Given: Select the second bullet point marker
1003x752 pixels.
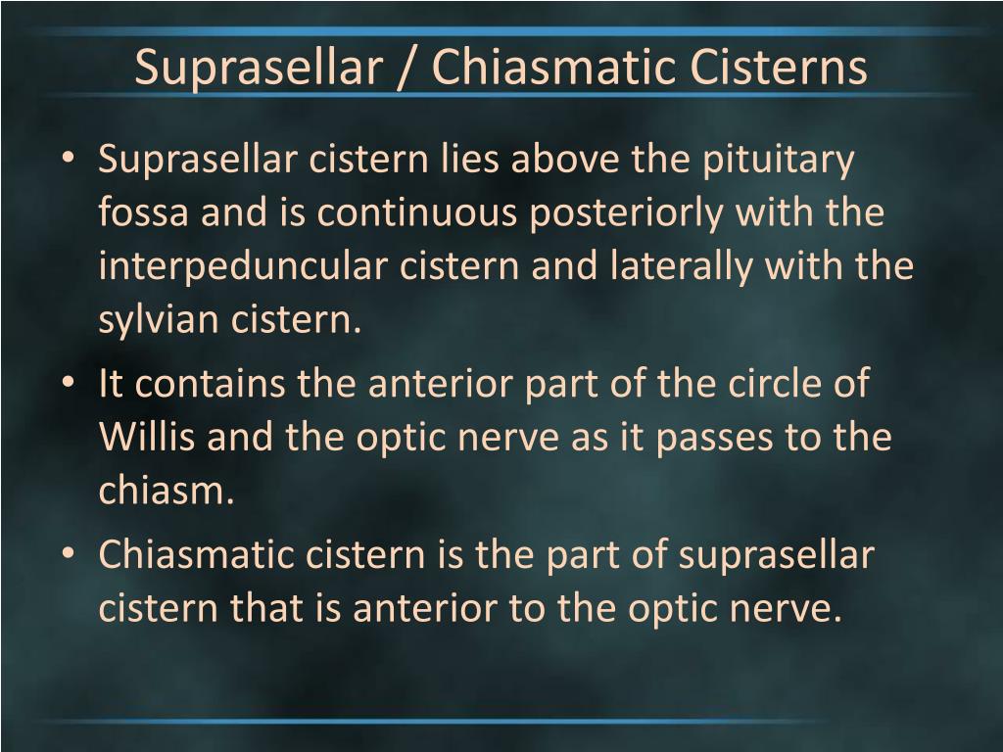Looking at the screenshot, I should click(x=69, y=383).
